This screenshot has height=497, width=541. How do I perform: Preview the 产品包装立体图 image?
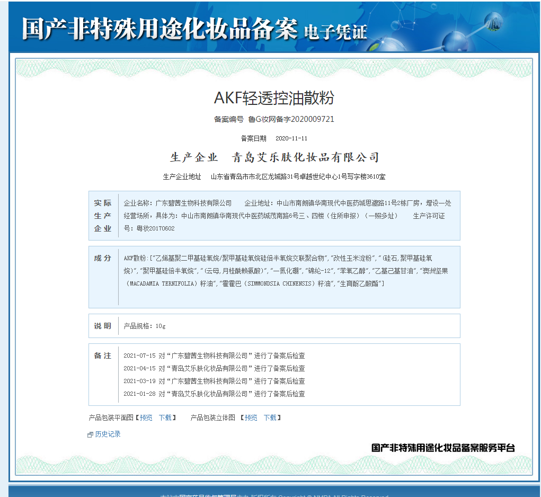point(251,418)
